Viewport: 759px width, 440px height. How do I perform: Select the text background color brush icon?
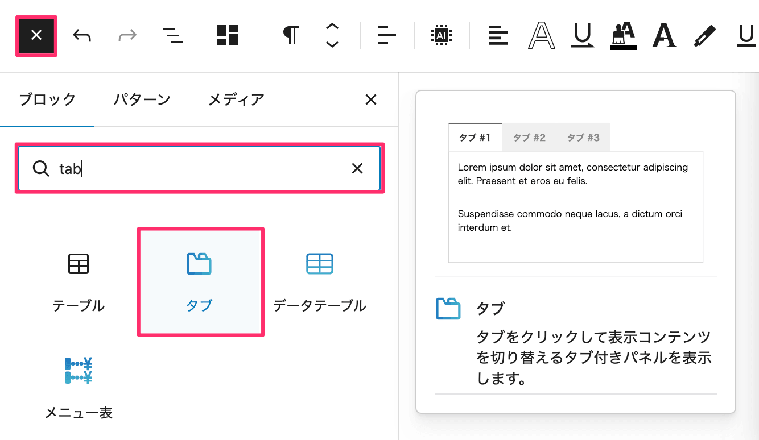[623, 36]
